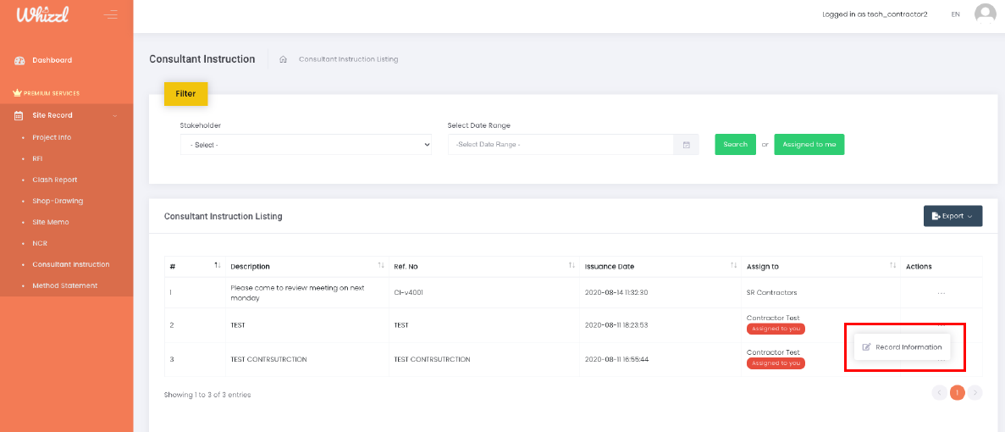Click the green Search button
Viewport: 1005px width, 432px height.
click(735, 145)
